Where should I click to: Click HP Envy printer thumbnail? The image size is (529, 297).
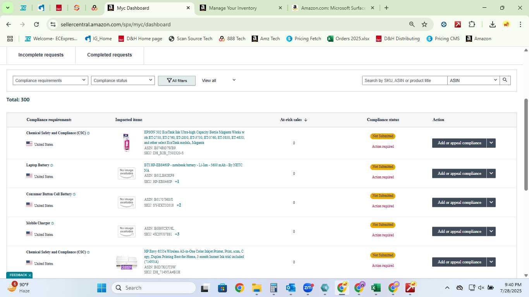click(x=126, y=262)
